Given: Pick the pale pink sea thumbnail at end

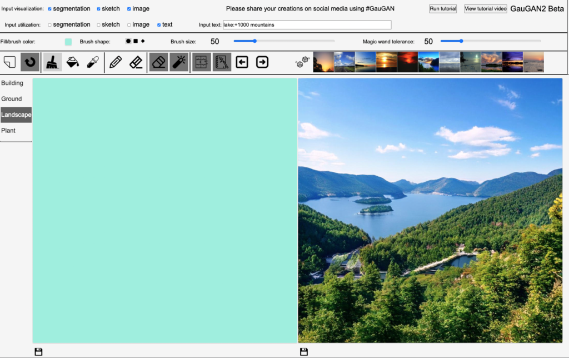Looking at the screenshot, I should click(x=533, y=62).
